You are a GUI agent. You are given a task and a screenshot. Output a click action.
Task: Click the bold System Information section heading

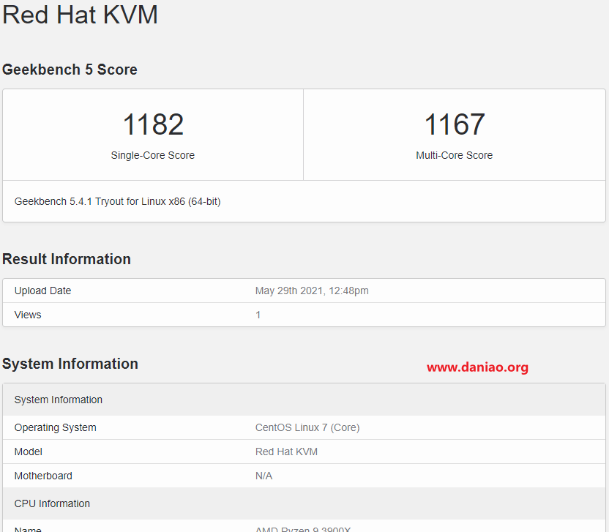click(x=70, y=364)
